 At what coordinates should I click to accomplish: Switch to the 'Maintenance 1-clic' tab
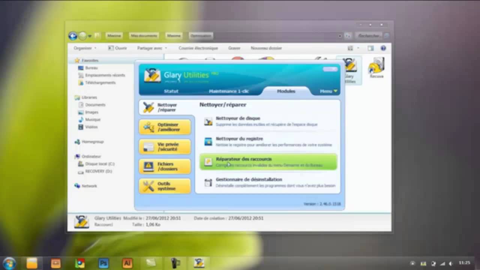[x=229, y=91]
